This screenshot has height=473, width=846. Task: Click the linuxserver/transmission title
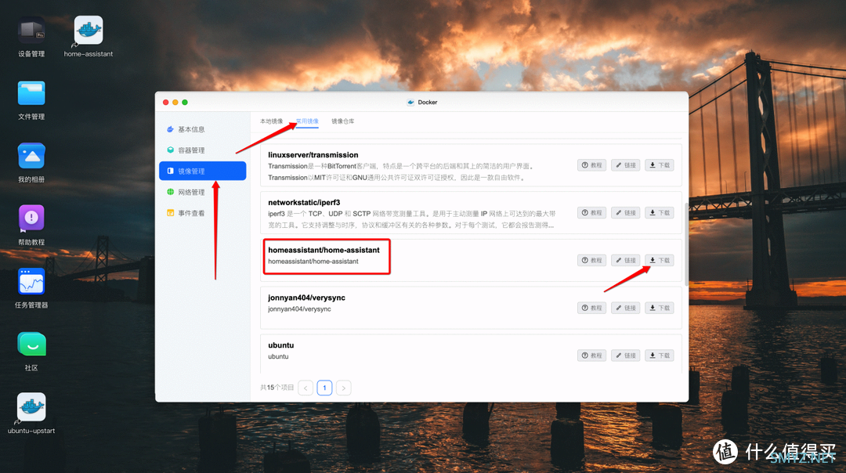coord(313,155)
